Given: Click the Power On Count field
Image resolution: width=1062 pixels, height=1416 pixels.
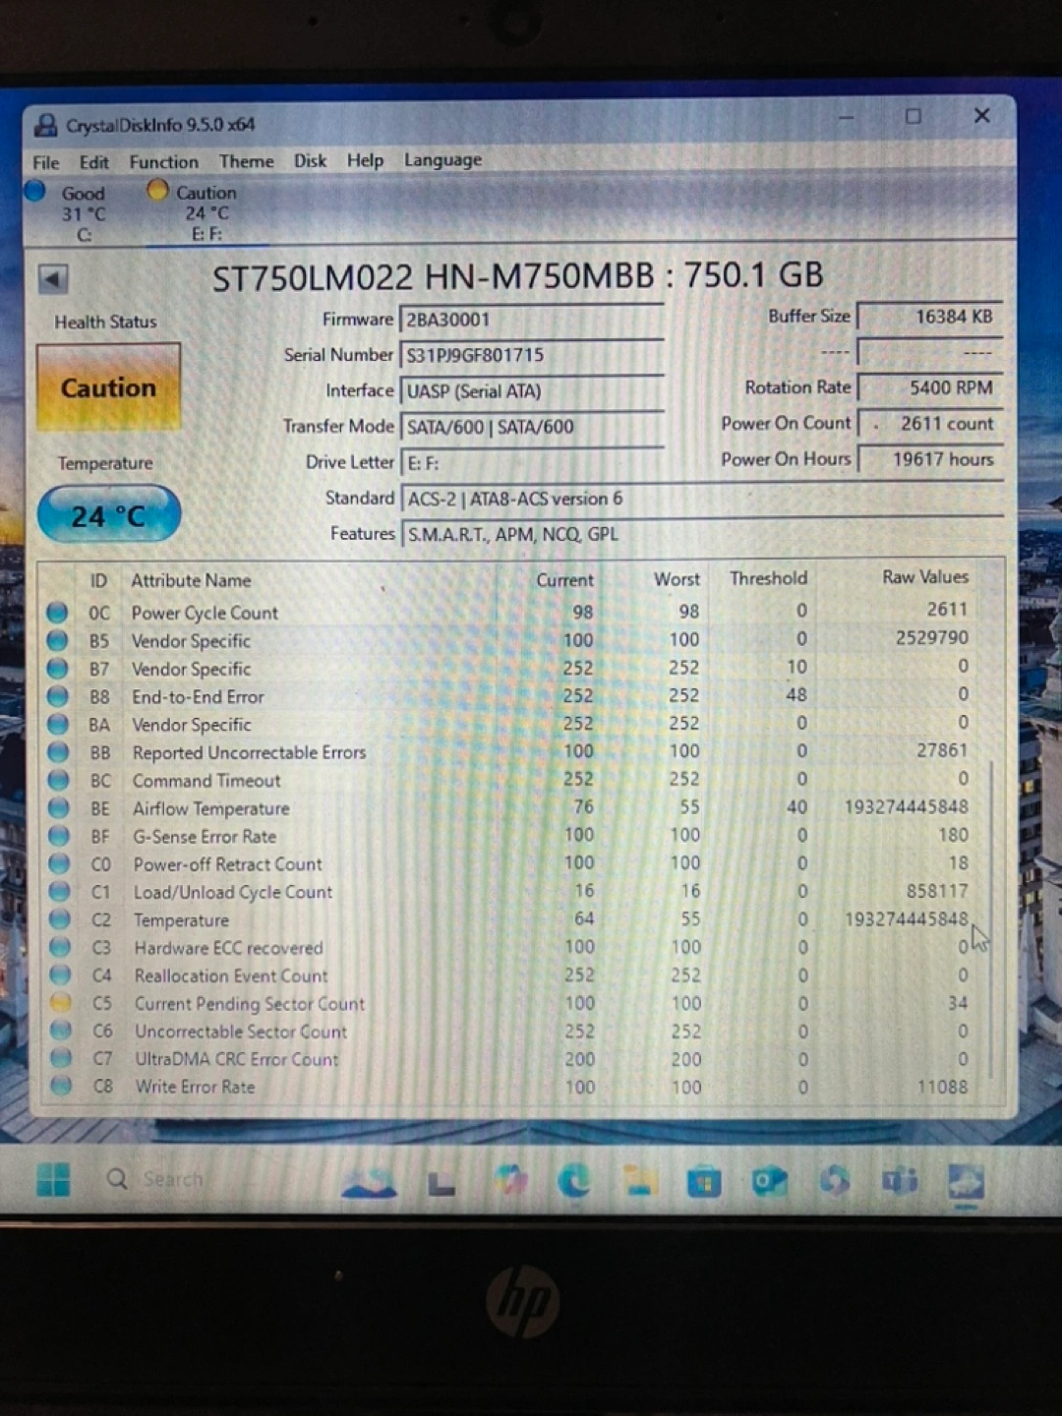Looking at the screenshot, I should tap(930, 424).
